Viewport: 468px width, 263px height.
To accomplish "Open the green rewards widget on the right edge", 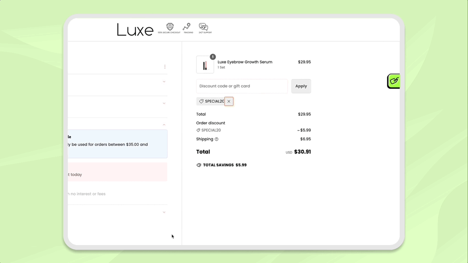I will [x=393, y=81].
